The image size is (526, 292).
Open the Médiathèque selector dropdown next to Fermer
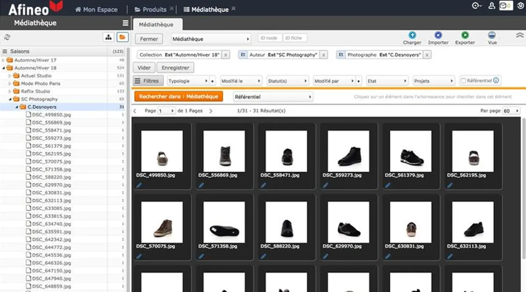(210, 39)
